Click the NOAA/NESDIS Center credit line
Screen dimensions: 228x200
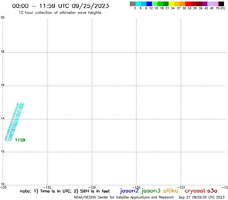(x=124, y=197)
